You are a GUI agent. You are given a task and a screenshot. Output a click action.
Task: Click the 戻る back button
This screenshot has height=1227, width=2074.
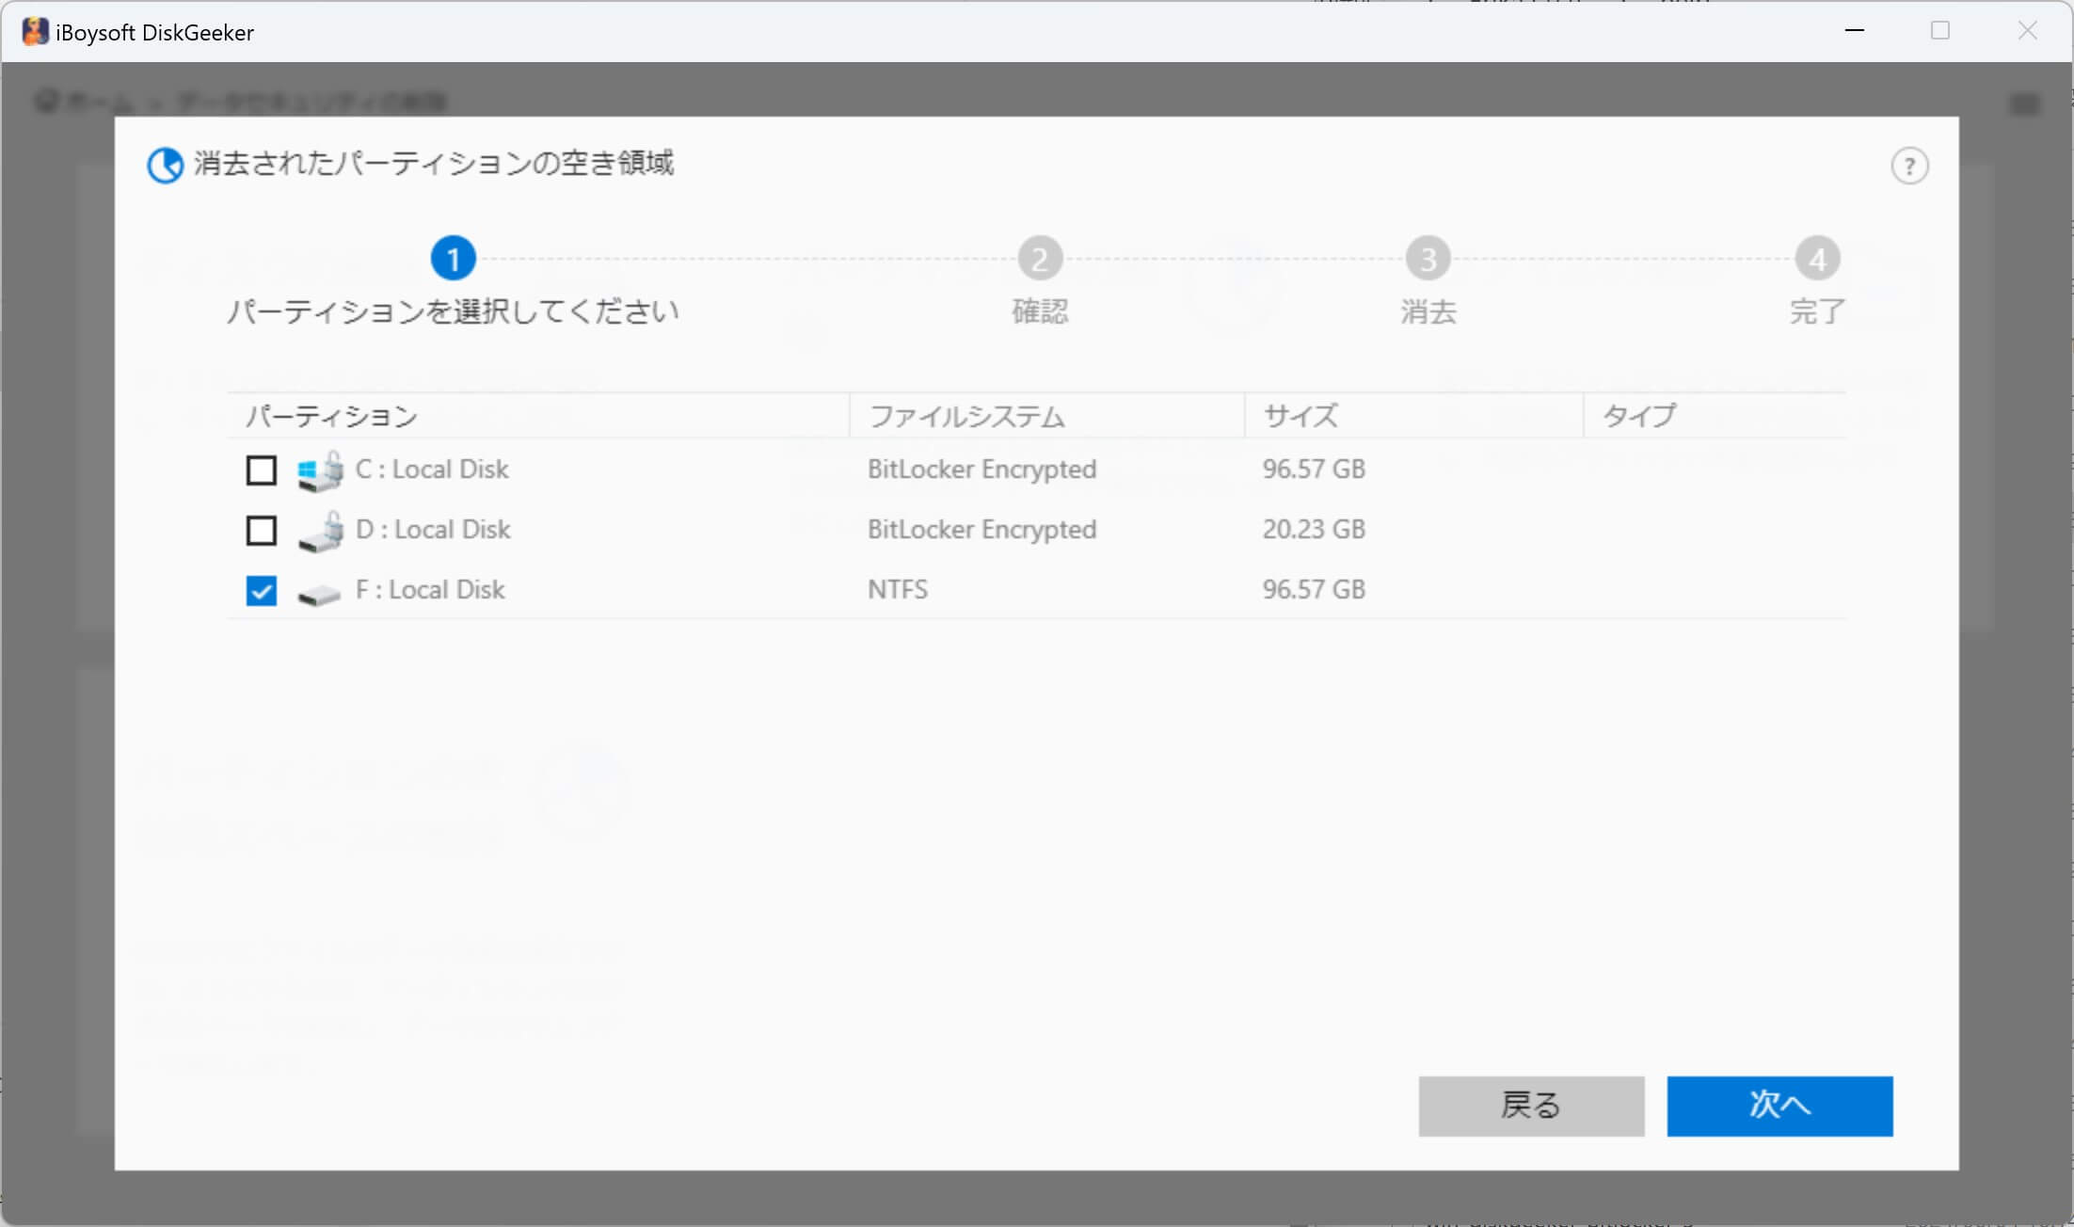click(x=1531, y=1106)
